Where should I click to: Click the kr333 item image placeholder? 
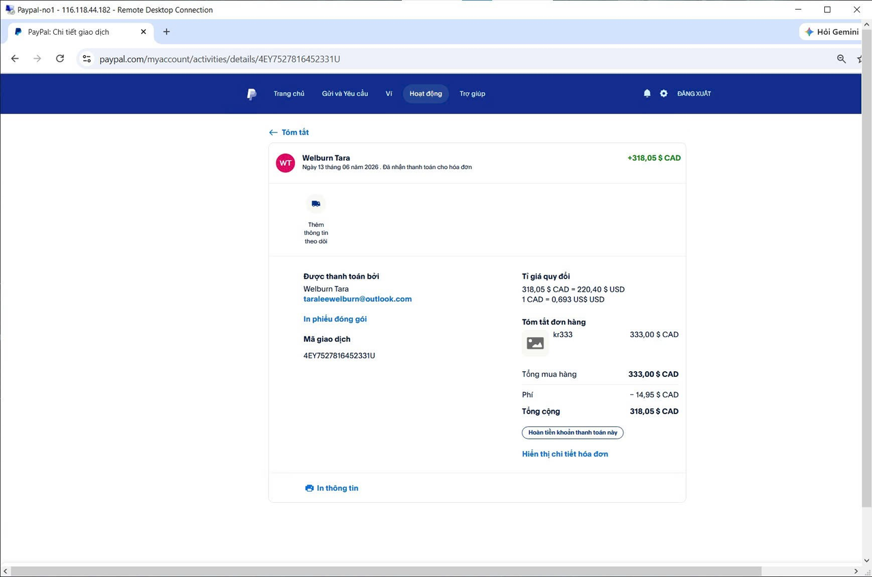[x=535, y=343]
